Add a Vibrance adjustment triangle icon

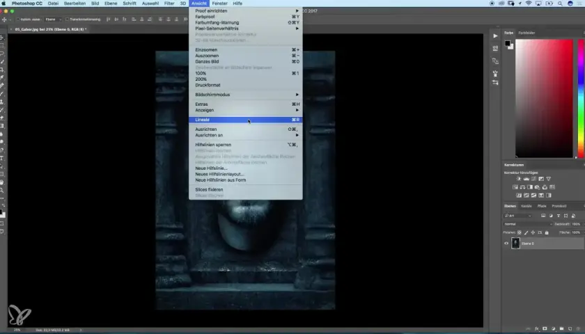point(549,179)
